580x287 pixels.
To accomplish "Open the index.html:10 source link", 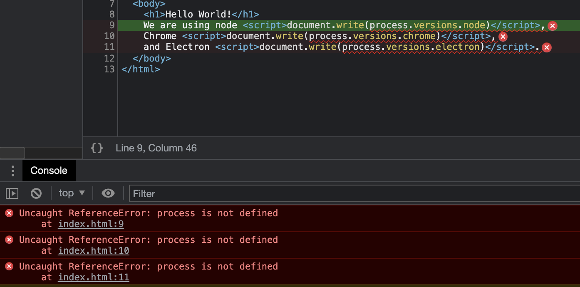I will (x=94, y=251).
